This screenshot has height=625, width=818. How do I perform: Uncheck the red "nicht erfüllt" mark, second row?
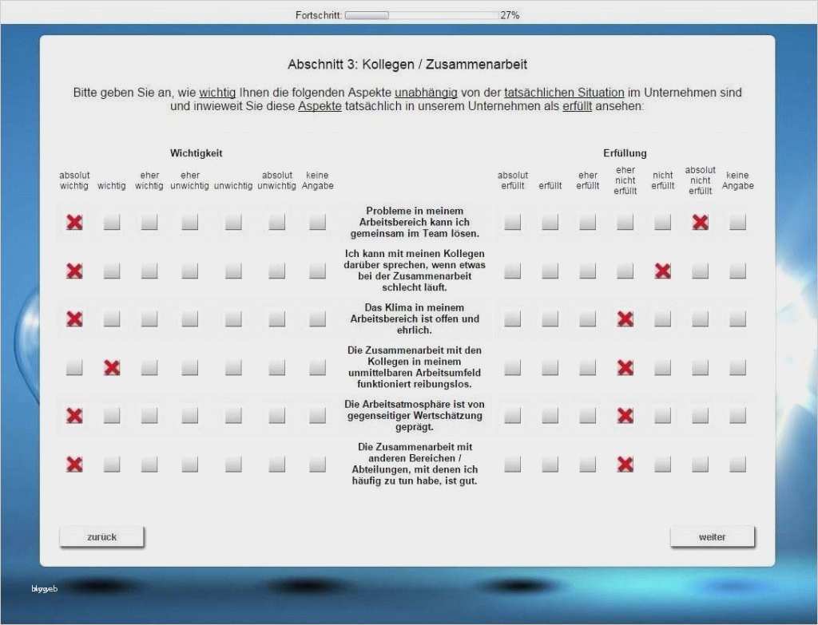pos(662,271)
